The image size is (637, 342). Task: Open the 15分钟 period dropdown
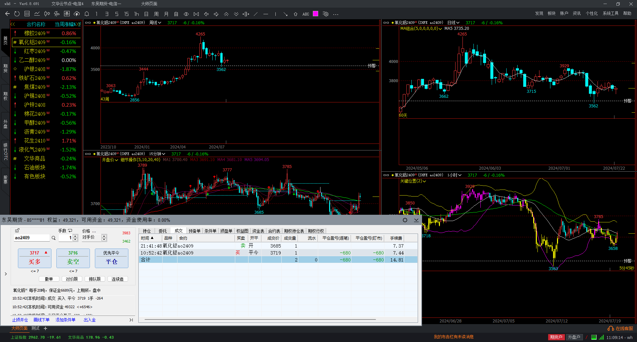coord(157,154)
